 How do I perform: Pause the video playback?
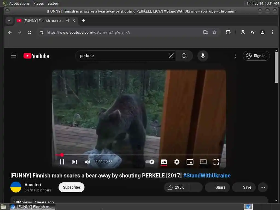click(62, 162)
